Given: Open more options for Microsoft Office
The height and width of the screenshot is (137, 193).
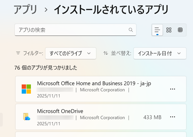Looking at the screenshot, I should point(172,89).
